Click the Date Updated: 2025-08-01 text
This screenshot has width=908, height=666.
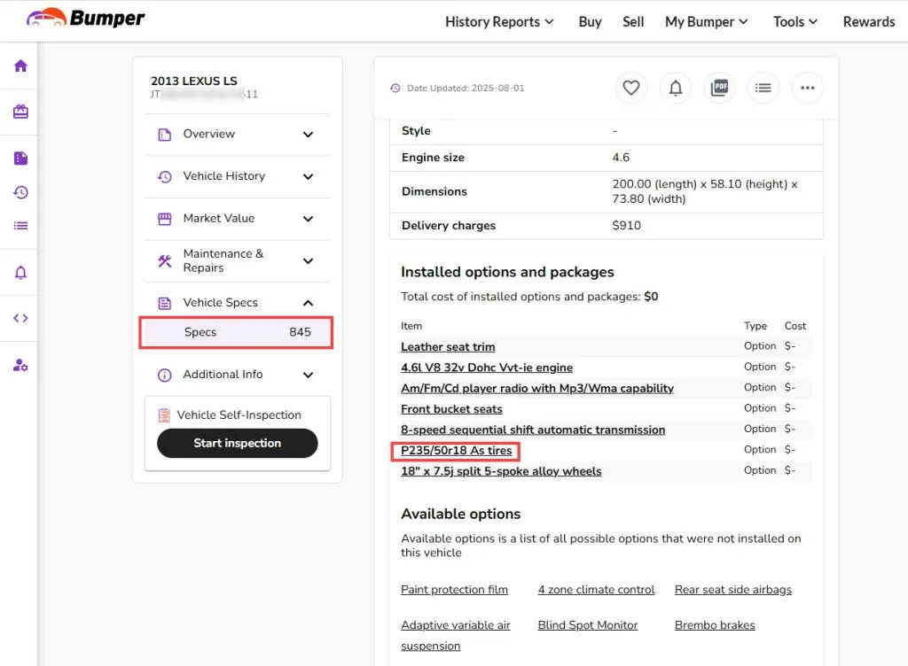pos(466,88)
